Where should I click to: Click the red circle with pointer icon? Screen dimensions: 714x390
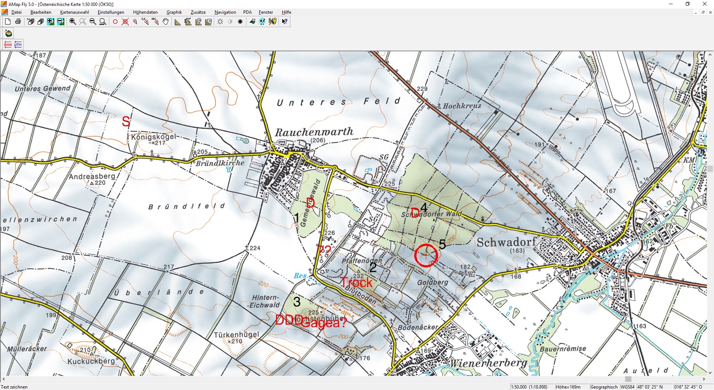click(135, 22)
